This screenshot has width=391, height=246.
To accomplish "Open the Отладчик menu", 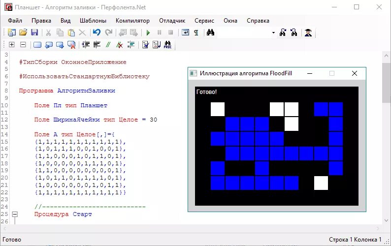I will click(x=172, y=21).
